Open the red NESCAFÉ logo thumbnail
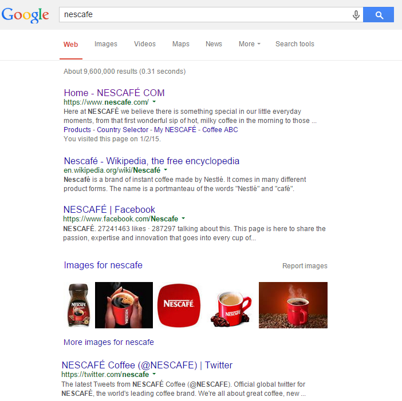The height and width of the screenshot is (401, 402). (x=179, y=305)
